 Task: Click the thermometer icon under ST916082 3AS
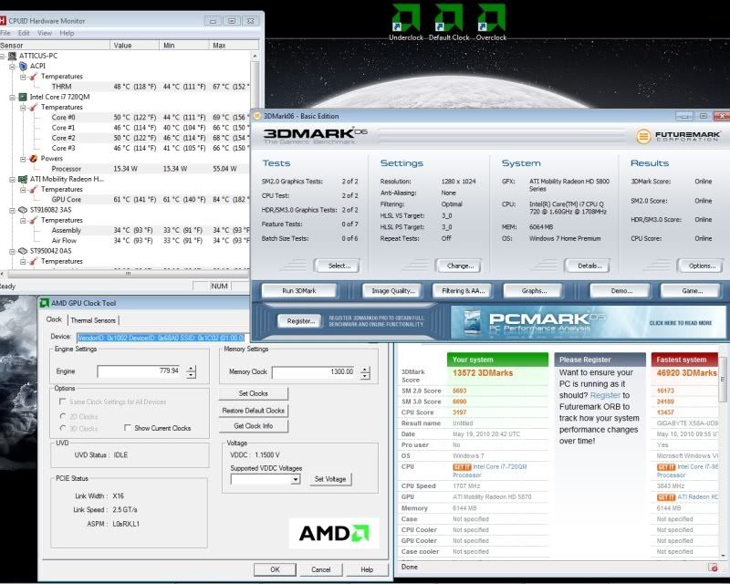(x=34, y=220)
